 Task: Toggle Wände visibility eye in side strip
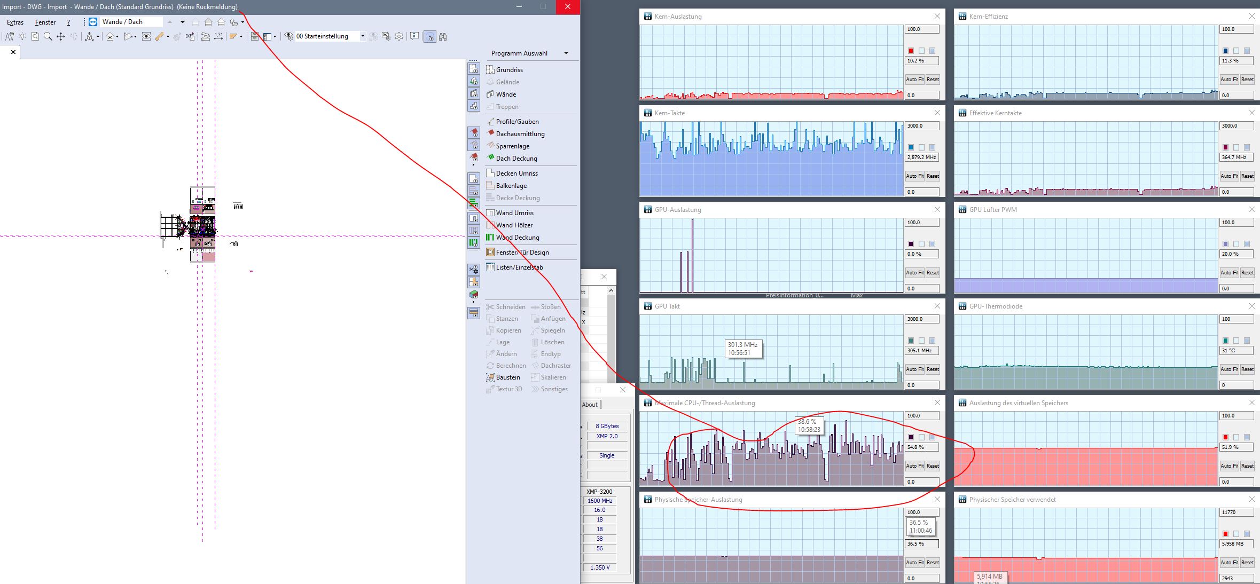point(474,93)
